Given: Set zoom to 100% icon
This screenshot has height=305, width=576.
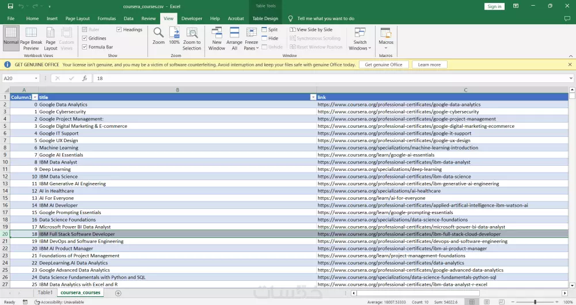Looking at the screenshot, I should pos(174,33).
